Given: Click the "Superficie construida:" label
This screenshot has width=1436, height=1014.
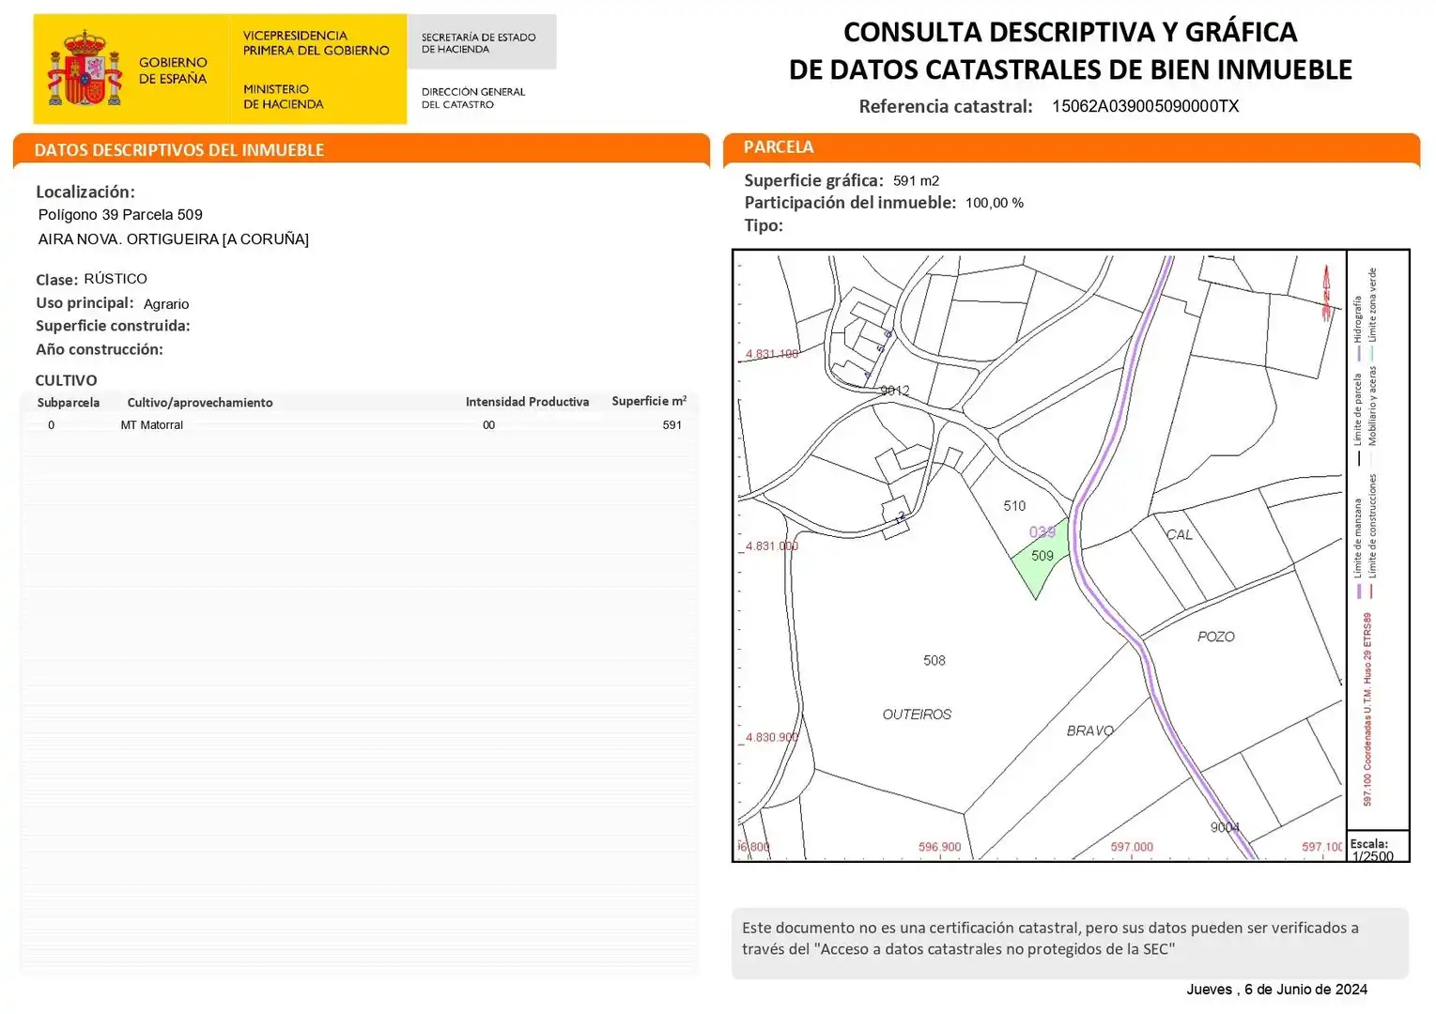Looking at the screenshot, I should 113,326.
